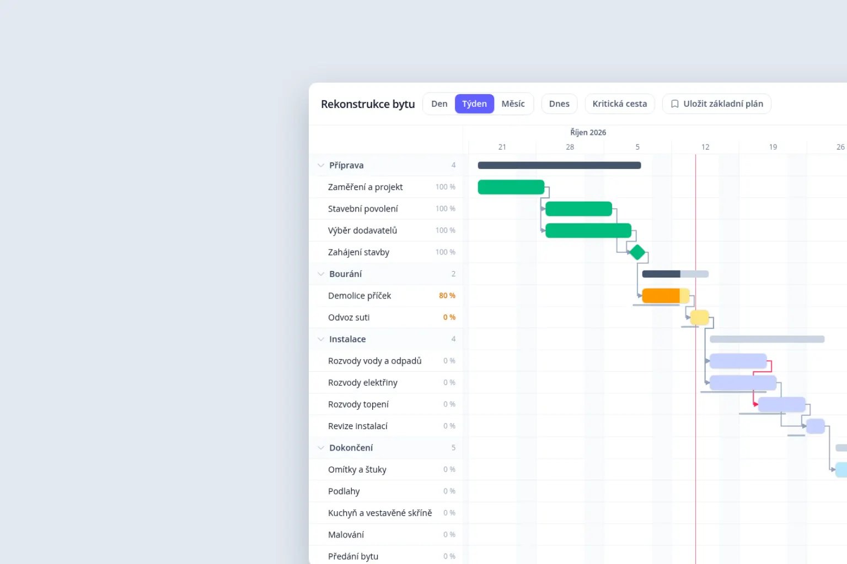Image resolution: width=847 pixels, height=564 pixels.
Task: Click the Bourání summary progress bar
Action: point(676,274)
